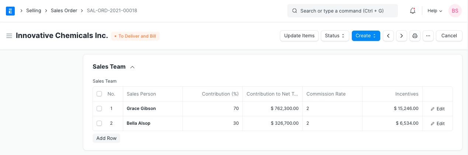Navigate to Selling breadcrumb

[x=34, y=11]
